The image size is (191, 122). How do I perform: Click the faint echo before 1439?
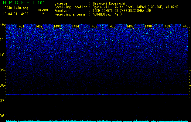[163, 93]
